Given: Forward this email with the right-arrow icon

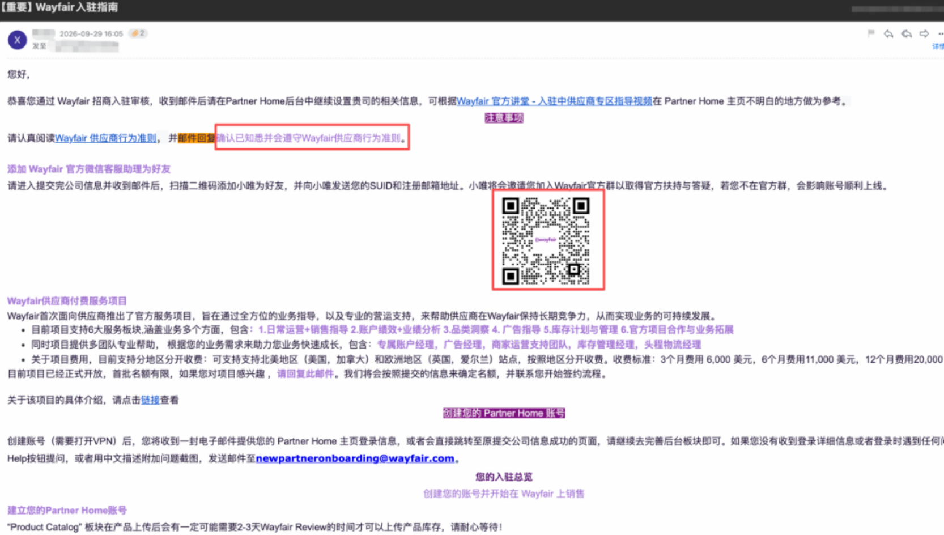Looking at the screenshot, I should [924, 34].
